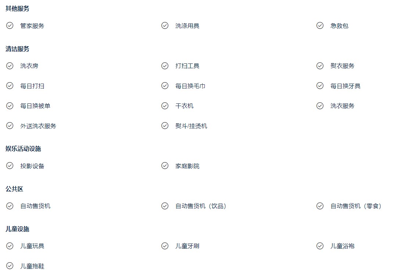Screen dimensions: 419x274
Task: Click the check icon beside 自动售货机（零食）
Action: pos(320,206)
